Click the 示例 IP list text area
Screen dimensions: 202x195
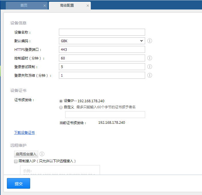pyautogui.click(x=60, y=170)
